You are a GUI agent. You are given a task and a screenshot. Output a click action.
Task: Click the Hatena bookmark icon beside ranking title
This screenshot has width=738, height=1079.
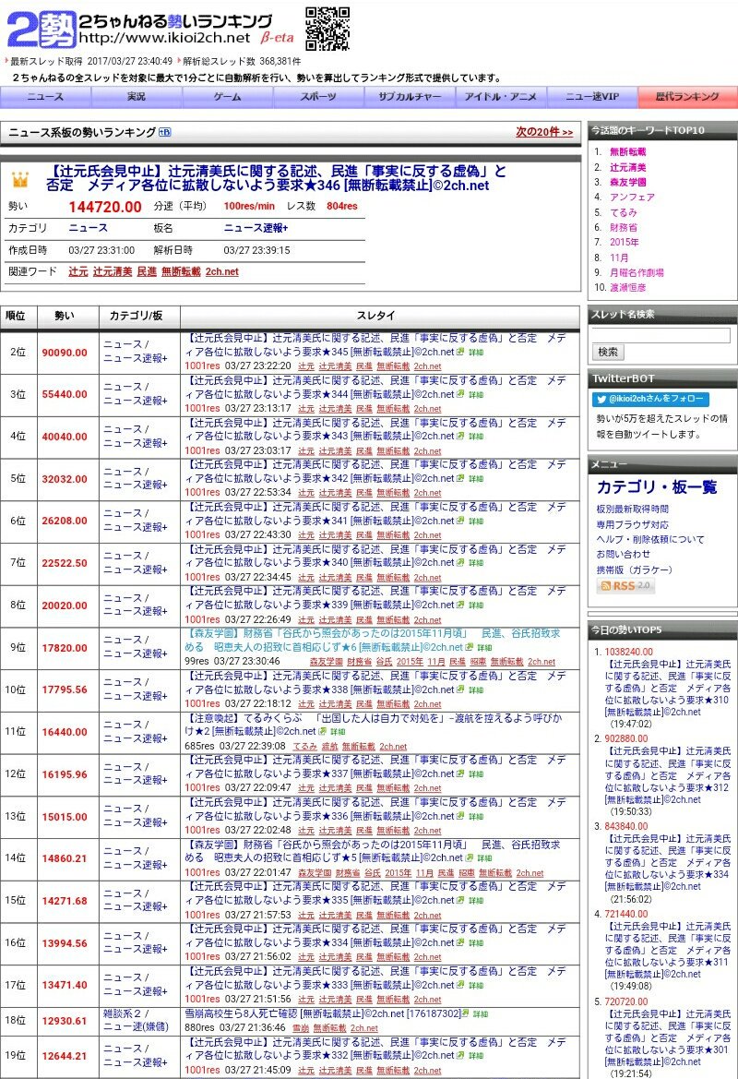pos(165,132)
